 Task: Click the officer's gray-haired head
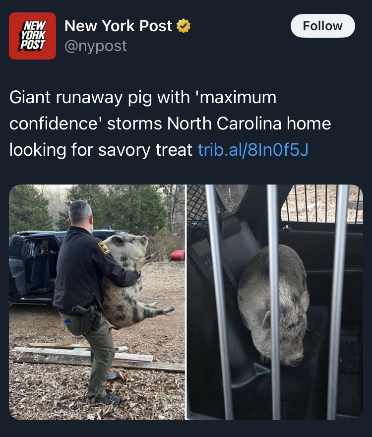click(80, 214)
